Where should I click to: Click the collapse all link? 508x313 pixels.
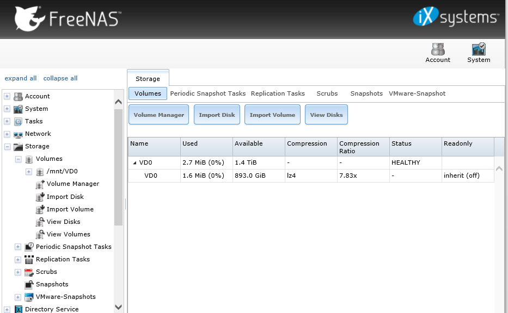click(60, 78)
